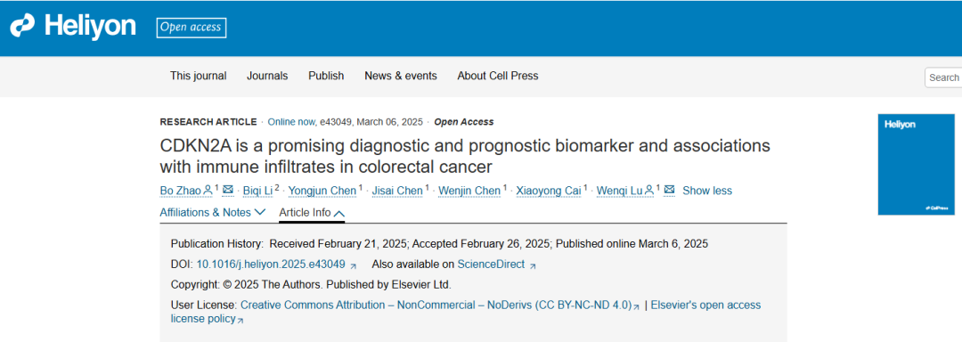Expand Affiliations & Notes section
962x342 pixels.
(x=212, y=213)
